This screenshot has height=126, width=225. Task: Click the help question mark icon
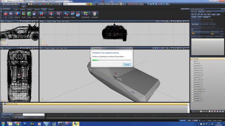19,4
